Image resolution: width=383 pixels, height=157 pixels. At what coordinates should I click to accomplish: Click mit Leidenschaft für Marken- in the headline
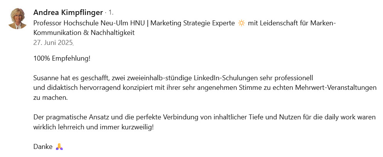pyautogui.click(x=292, y=23)
